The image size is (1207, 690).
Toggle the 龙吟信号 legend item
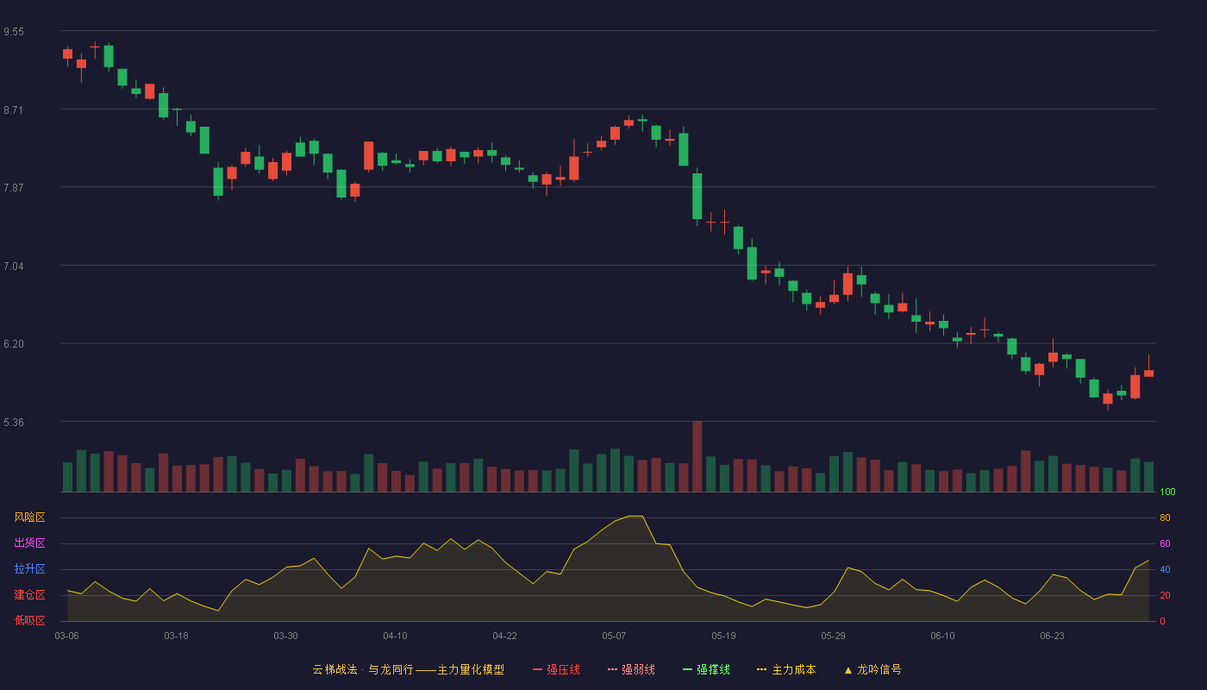pyautogui.click(x=872, y=669)
